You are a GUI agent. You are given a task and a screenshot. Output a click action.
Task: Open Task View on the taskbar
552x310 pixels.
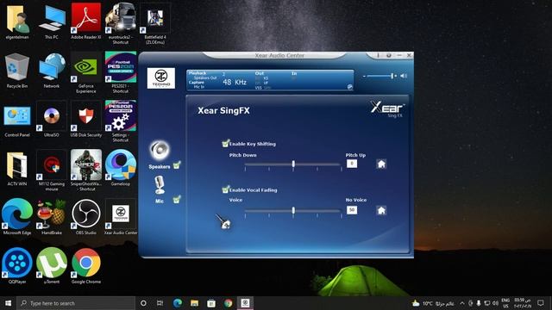coord(160,303)
